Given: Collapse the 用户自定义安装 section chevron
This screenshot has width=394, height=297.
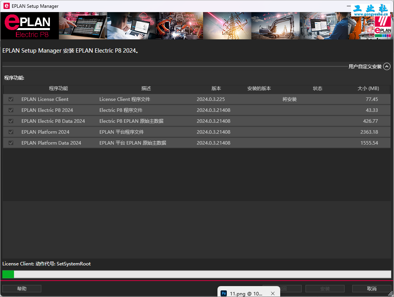Looking at the screenshot, I should (x=387, y=66).
